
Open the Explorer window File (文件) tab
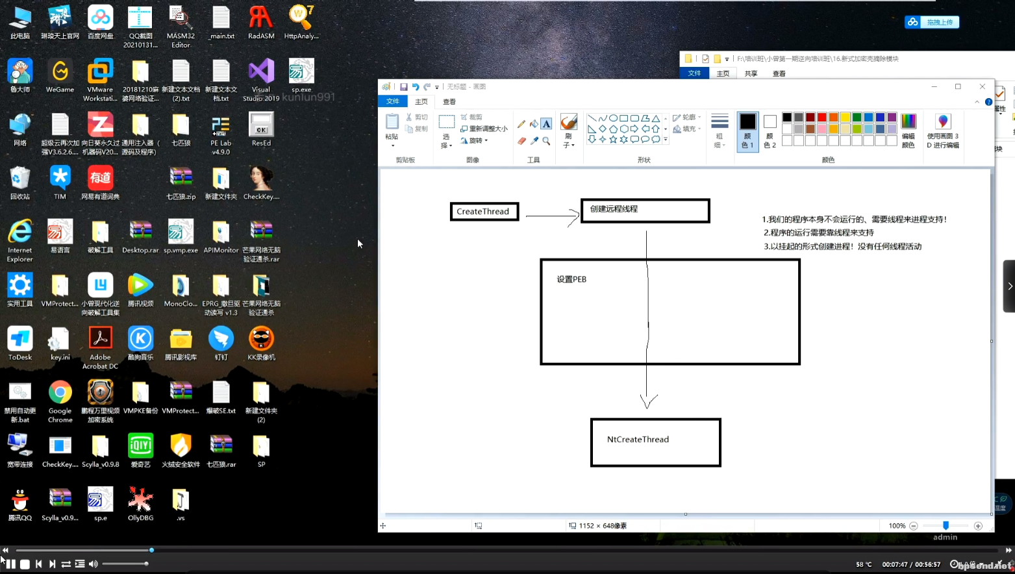pos(694,73)
